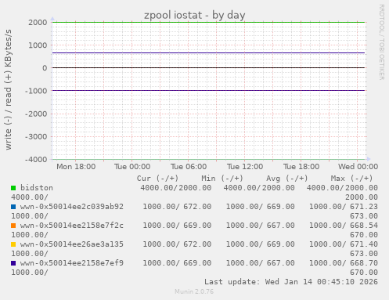Click the bidston Cur value '4000.00/2000.00'

(176, 188)
